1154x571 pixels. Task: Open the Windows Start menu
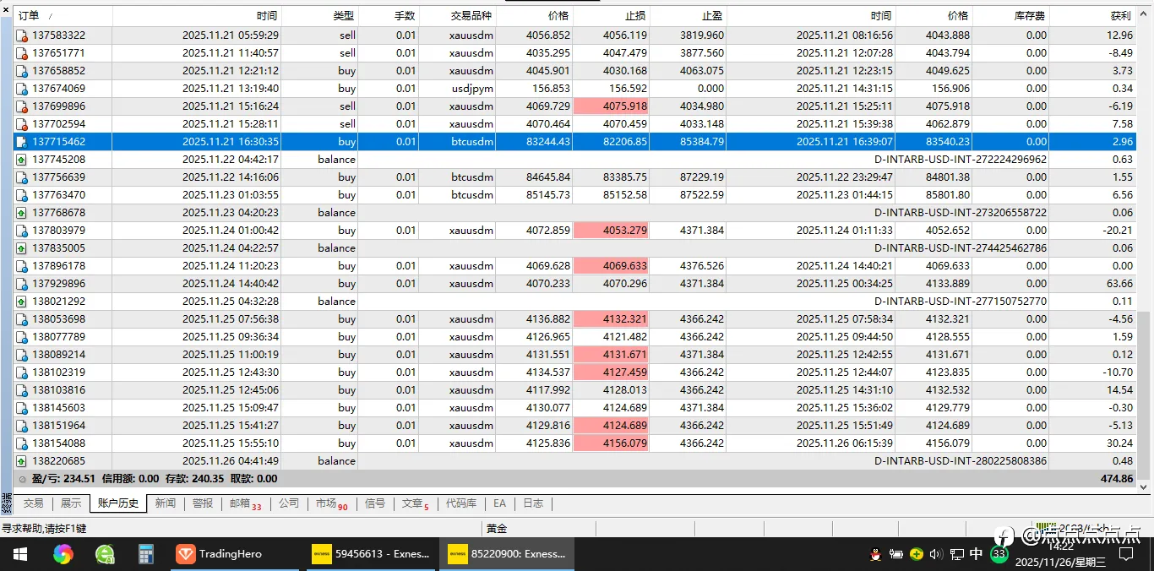(20, 554)
